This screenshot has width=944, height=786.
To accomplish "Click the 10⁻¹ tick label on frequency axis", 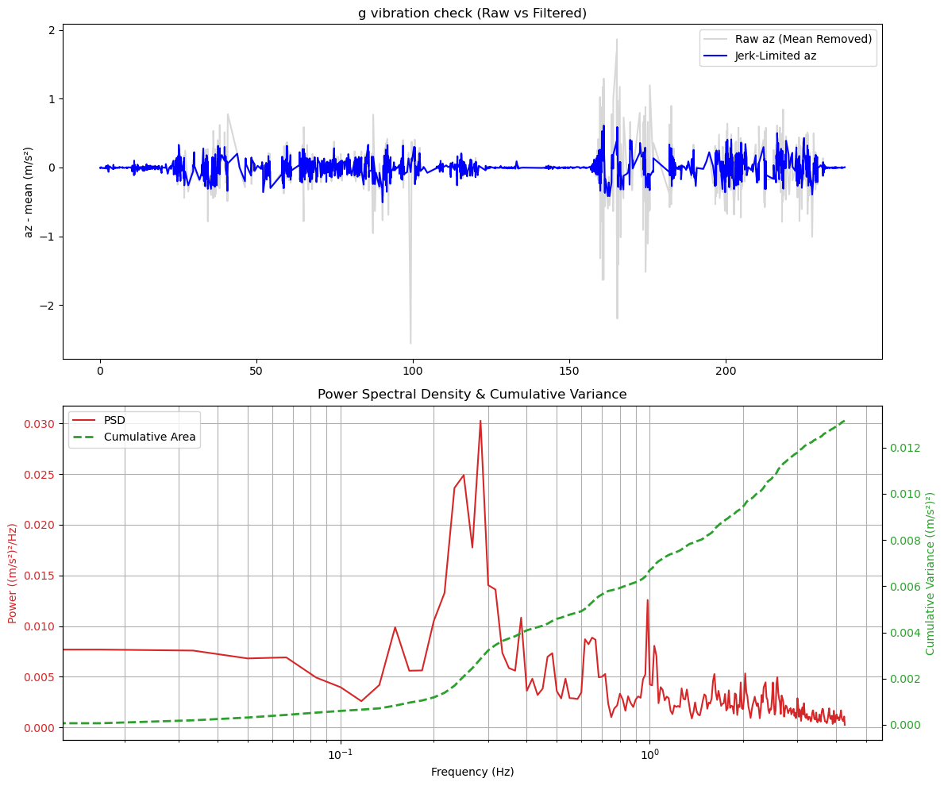I will click(x=340, y=753).
